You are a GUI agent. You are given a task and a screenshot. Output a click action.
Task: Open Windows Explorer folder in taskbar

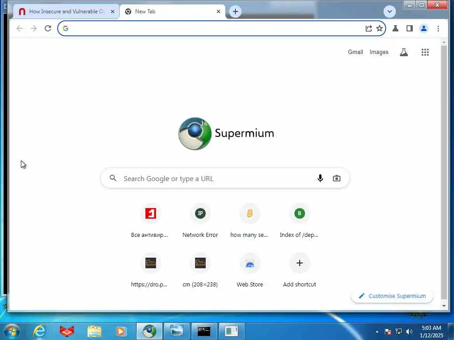[94, 331]
